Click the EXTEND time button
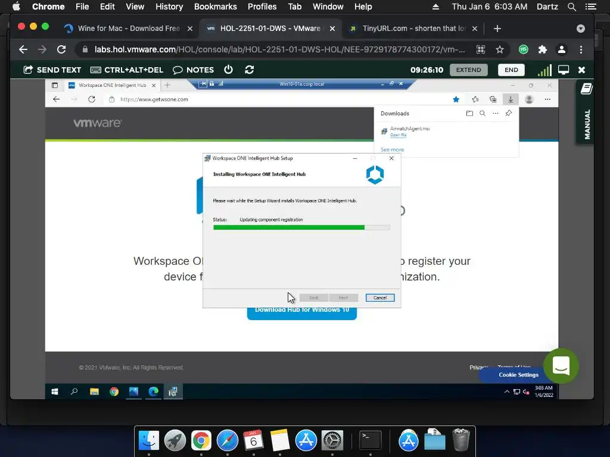This screenshot has width=610, height=457. point(468,70)
